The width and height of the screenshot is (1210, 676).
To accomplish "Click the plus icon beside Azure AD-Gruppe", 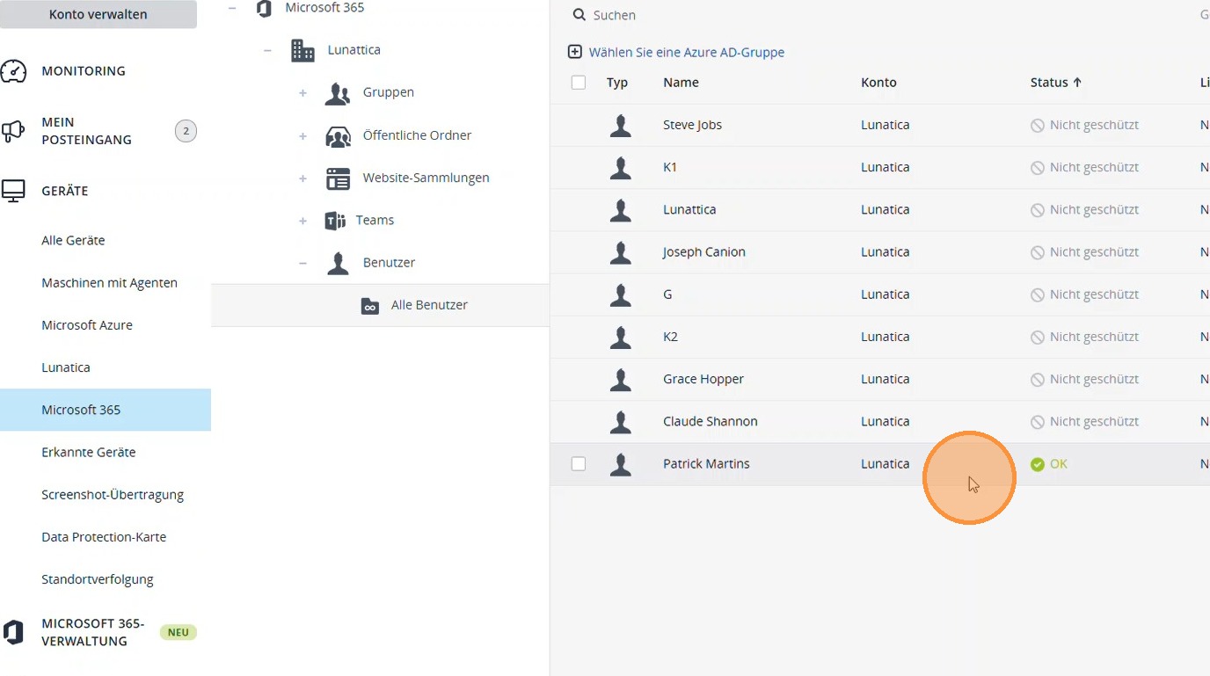I will coord(575,52).
